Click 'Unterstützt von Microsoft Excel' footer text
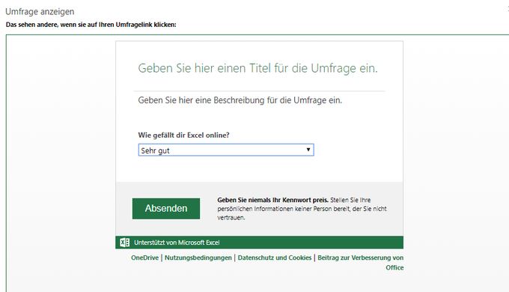This screenshot has width=509, height=292. click(x=177, y=243)
